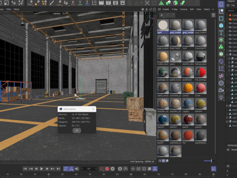Open the material manager hamburger menu
Screen dimensions: 237x178
(x=159, y=9)
